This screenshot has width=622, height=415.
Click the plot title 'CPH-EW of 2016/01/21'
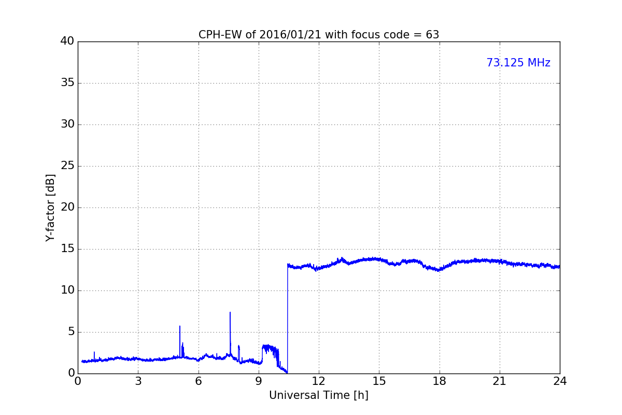tap(319, 35)
